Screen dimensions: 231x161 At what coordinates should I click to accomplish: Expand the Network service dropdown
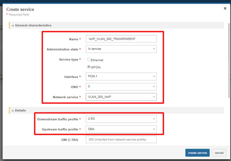[x=121, y=97]
